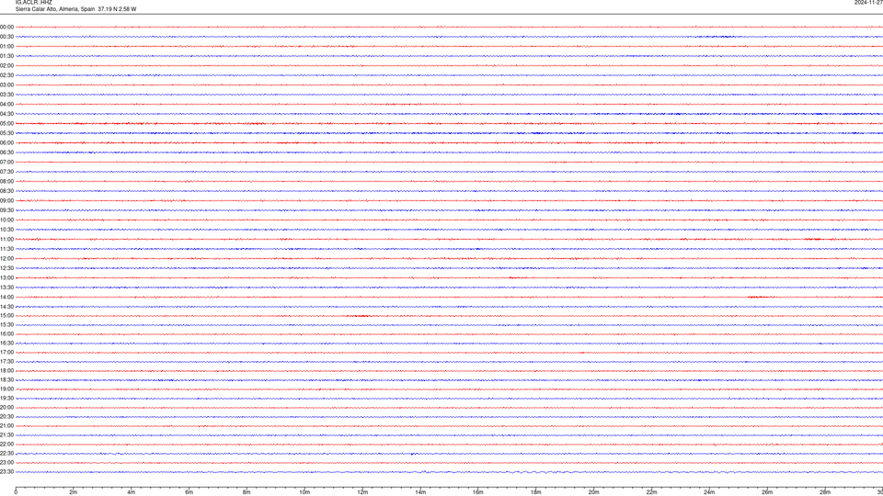The image size is (883, 496).
Task: Select the '6m' axis tick label
Action: point(189,492)
